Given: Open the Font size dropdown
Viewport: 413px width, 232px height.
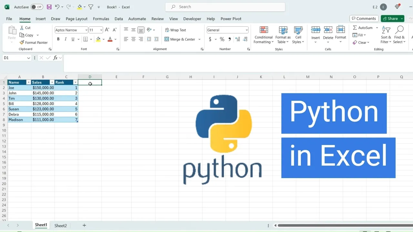Looking at the screenshot, I should (101, 30).
